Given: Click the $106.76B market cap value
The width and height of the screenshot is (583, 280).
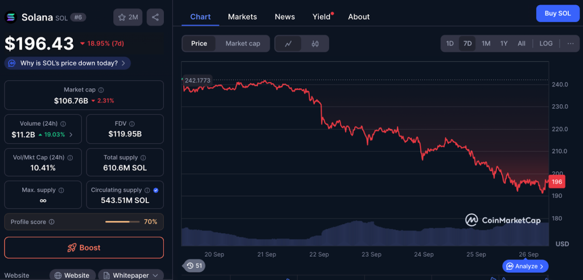Looking at the screenshot, I should coord(71,100).
